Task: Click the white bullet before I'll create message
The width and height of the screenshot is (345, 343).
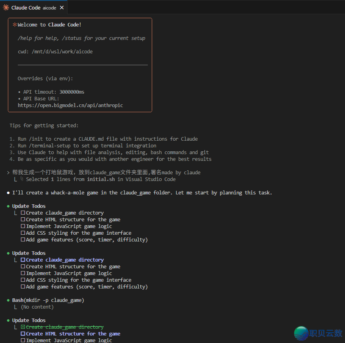Action: [8, 193]
